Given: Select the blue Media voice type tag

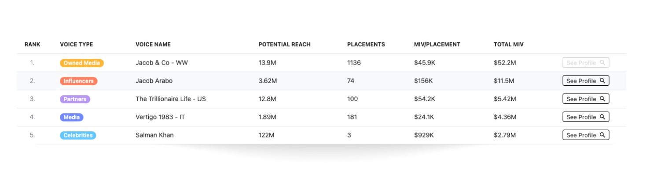Looking at the screenshot, I should [72, 117].
